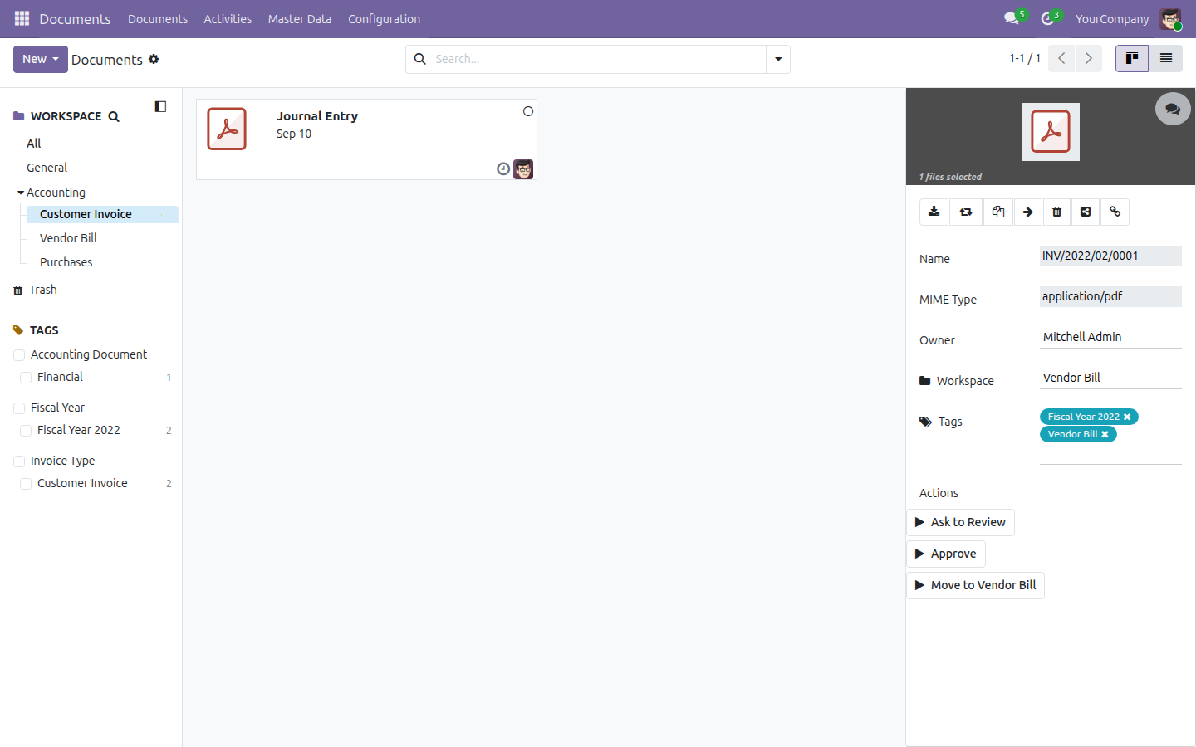Screen dimensions: 1196x747
Task: Click the Approve action button
Action: (946, 554)
